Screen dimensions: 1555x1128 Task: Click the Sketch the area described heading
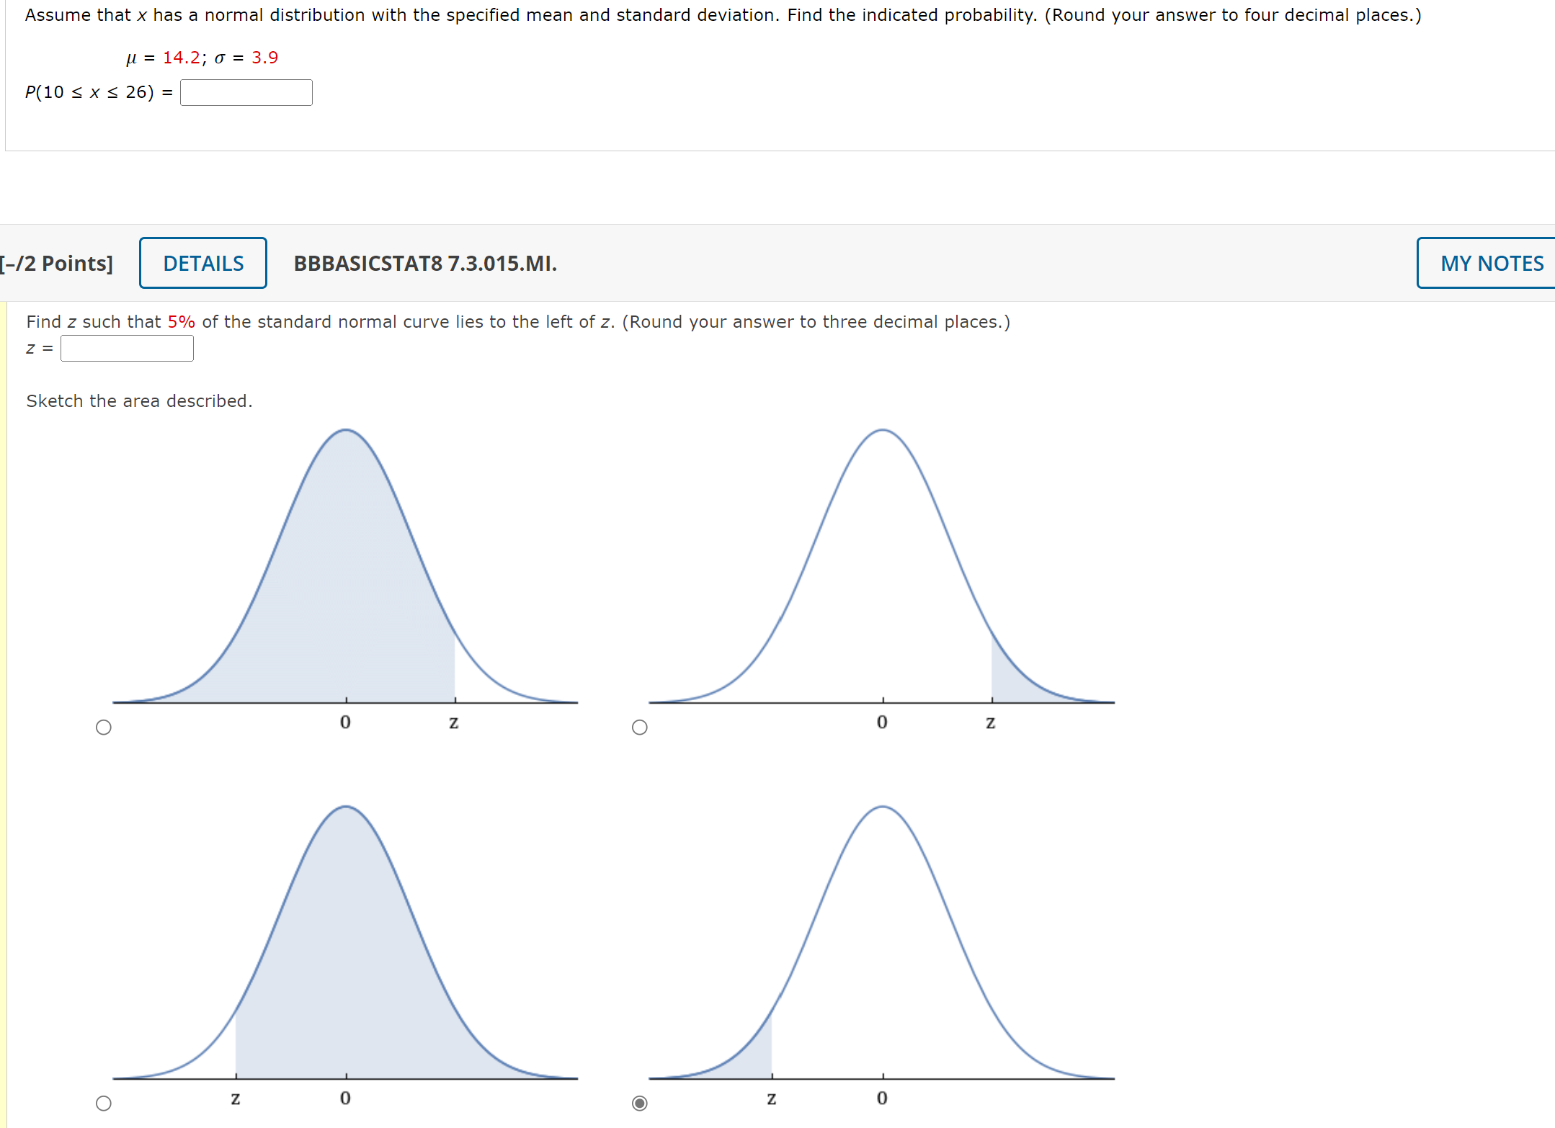tap(139, 400)
